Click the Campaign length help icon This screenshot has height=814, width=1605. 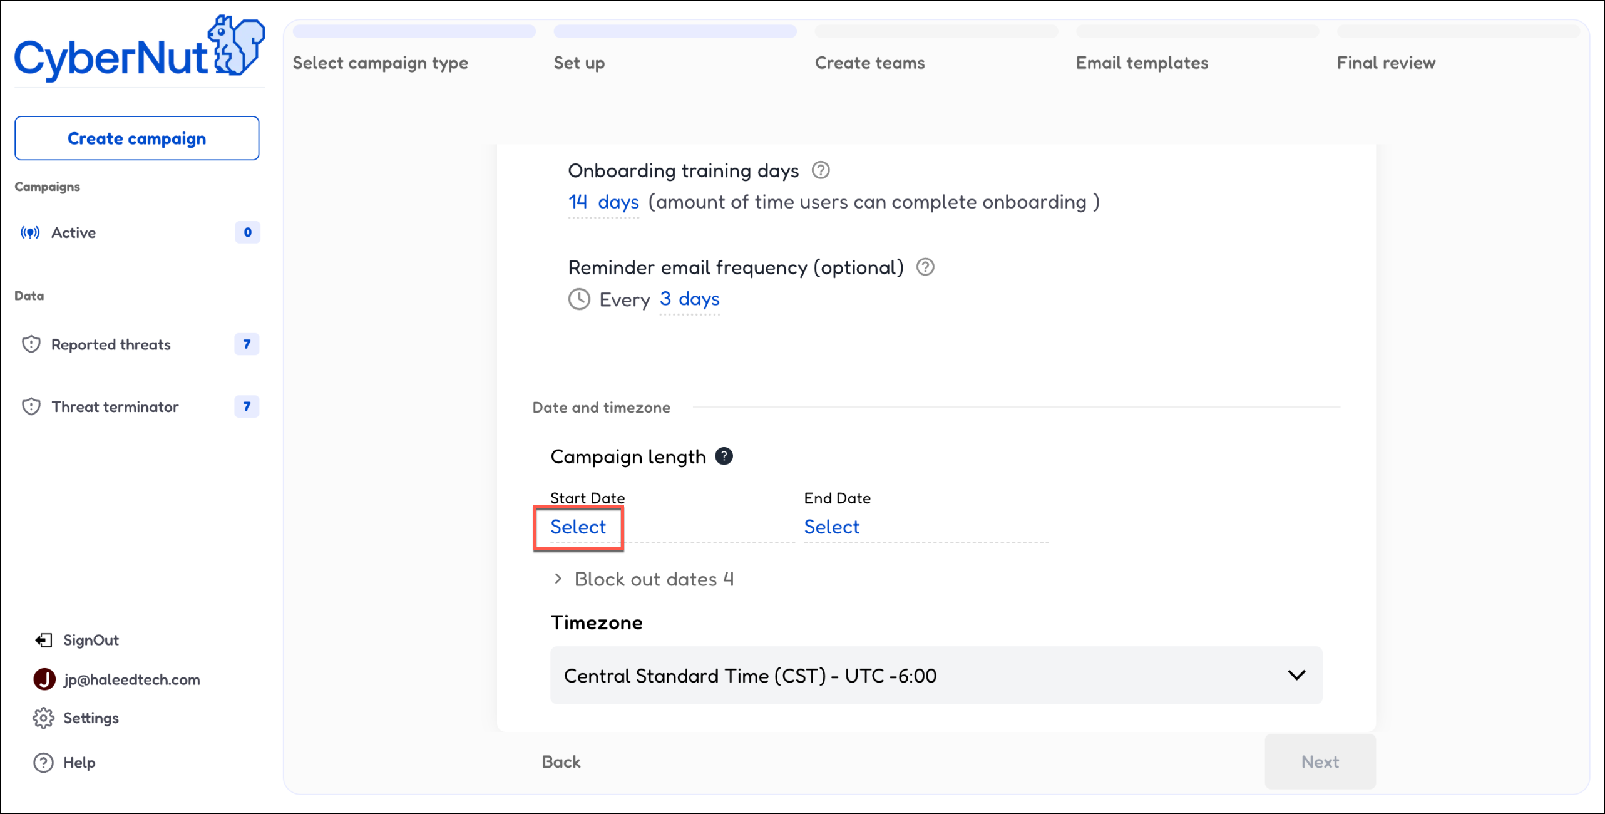724,456
